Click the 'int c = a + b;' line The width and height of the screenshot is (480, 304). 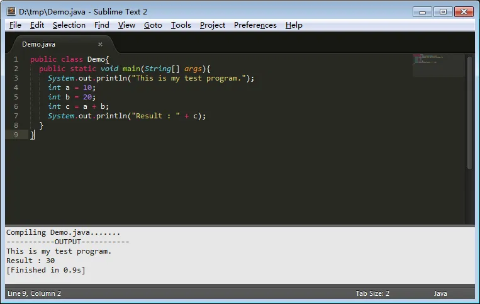79,106
